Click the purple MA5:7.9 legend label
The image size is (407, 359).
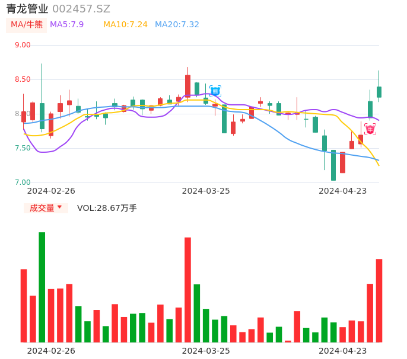pos(66,24)
